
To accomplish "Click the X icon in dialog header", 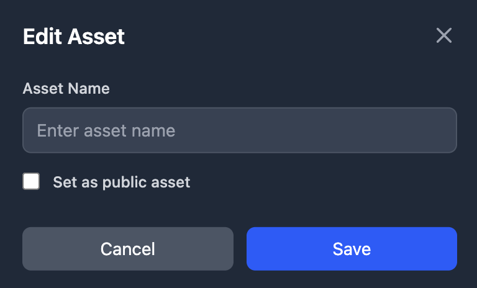I will [x=443, y=35].
